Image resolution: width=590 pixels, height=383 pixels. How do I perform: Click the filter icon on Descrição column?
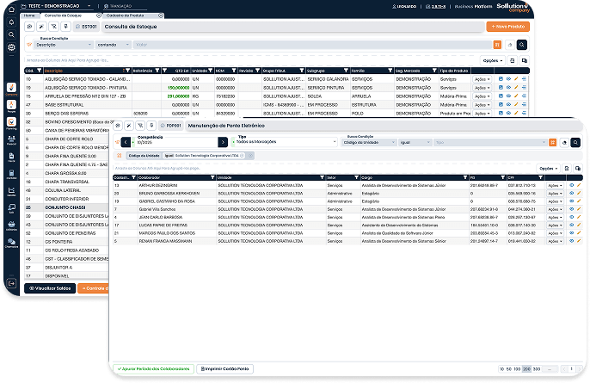(126, 71)
